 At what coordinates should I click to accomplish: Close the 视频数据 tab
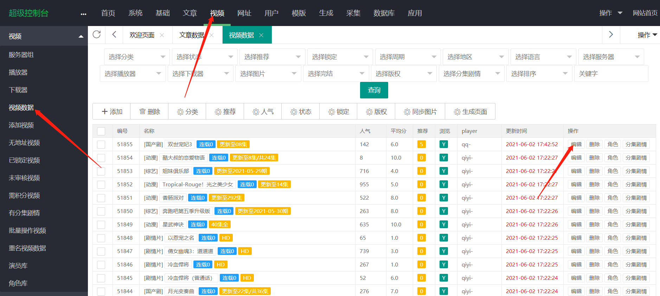tap(261, 35)
